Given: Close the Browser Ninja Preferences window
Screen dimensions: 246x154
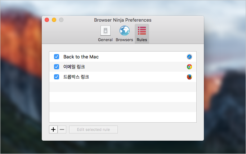Looking at the screenshot, I should click(47, 20).
